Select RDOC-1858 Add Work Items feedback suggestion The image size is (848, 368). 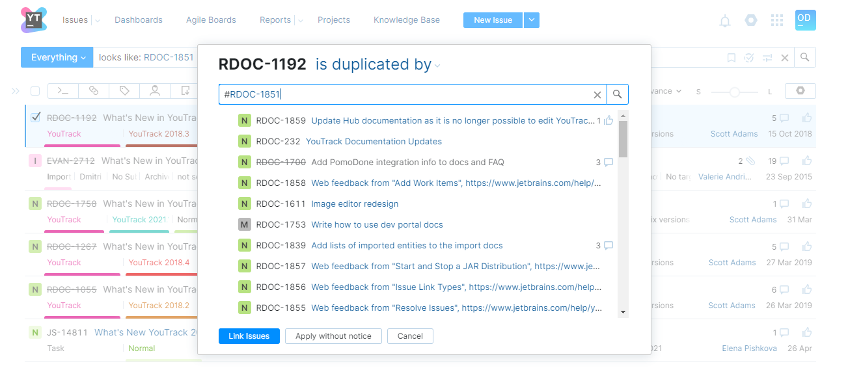click(456, 183)
